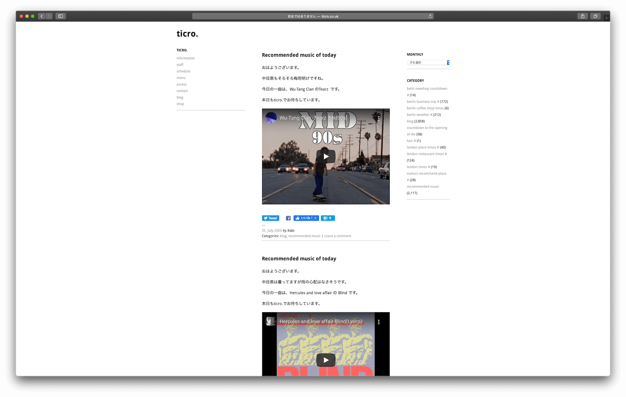Screen dimensions: 626x397
Task: Click the Hatena bookmark B! button
Action: pyautogui.click(x=327, y=218)
